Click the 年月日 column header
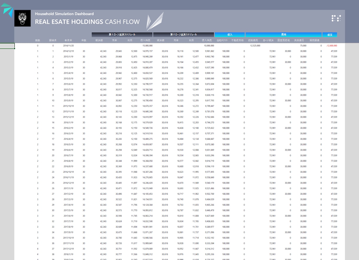The width and height of the screenshot is (359, 260). click(x=69, y=40)
